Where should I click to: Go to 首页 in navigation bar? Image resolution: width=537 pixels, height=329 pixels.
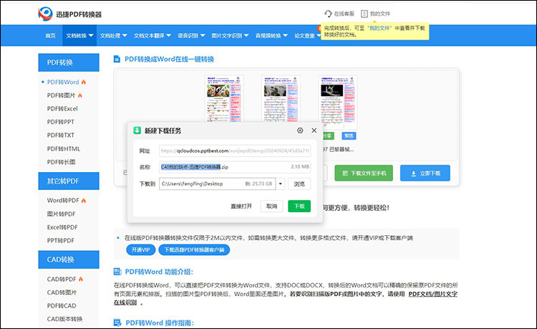tap(50, 35)
